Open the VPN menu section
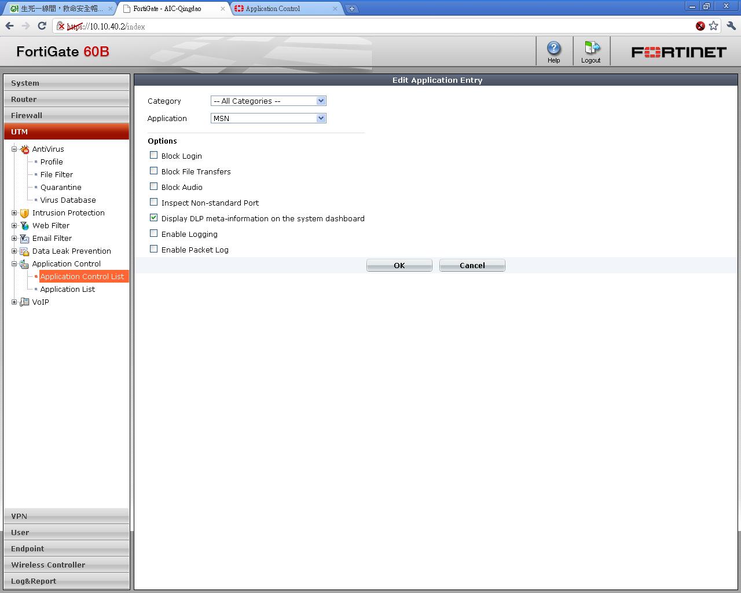This screenshot has height=593, width=741. (x=67, y=516)
